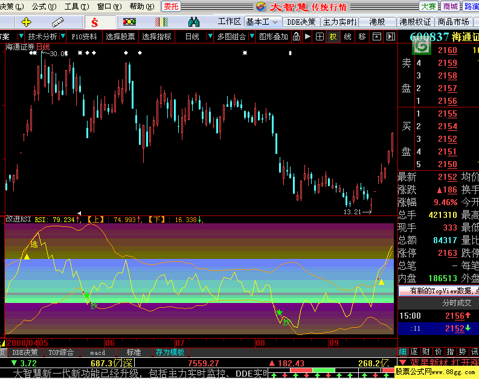Click the window panel layout icon

click(x=377, y=37)
